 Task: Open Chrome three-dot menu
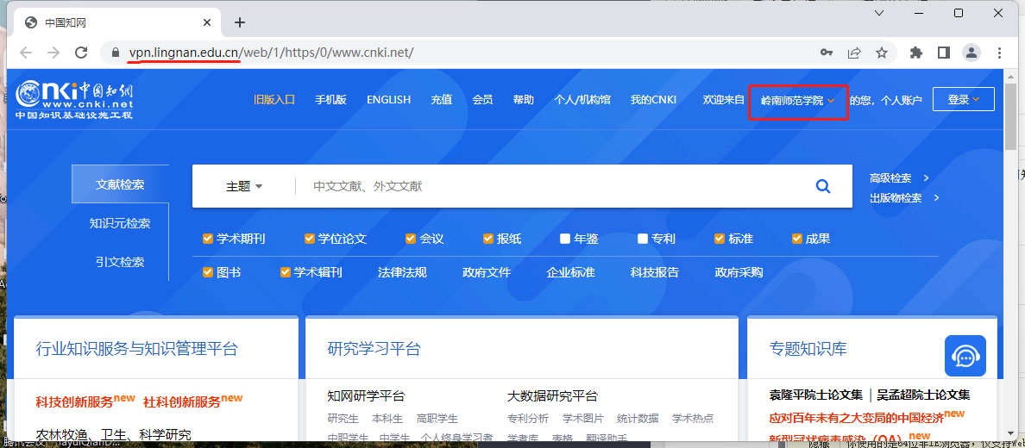(x=999, y=53)
